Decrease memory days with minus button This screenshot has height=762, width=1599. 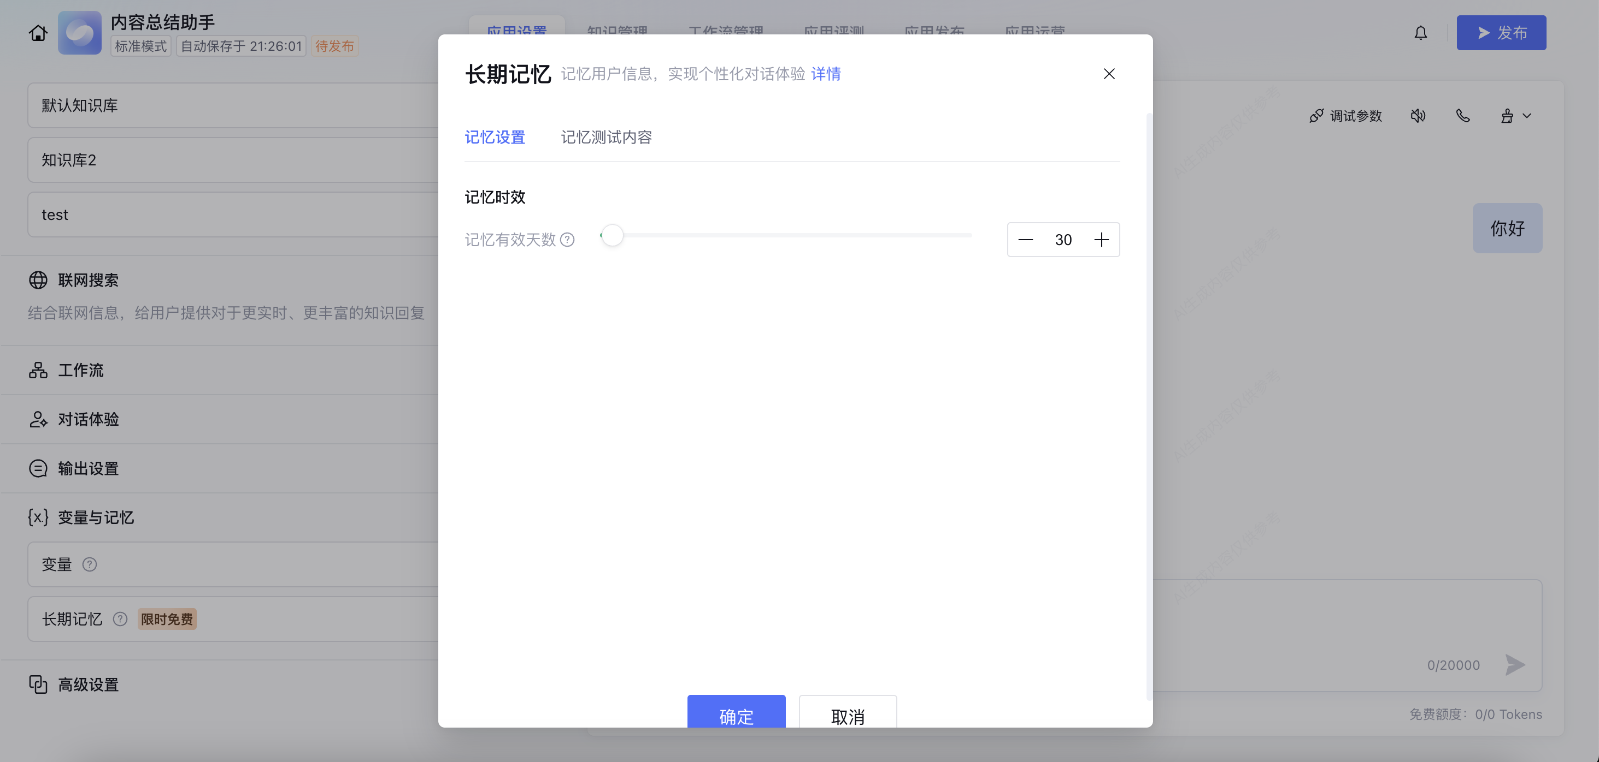coord(1025,240)
